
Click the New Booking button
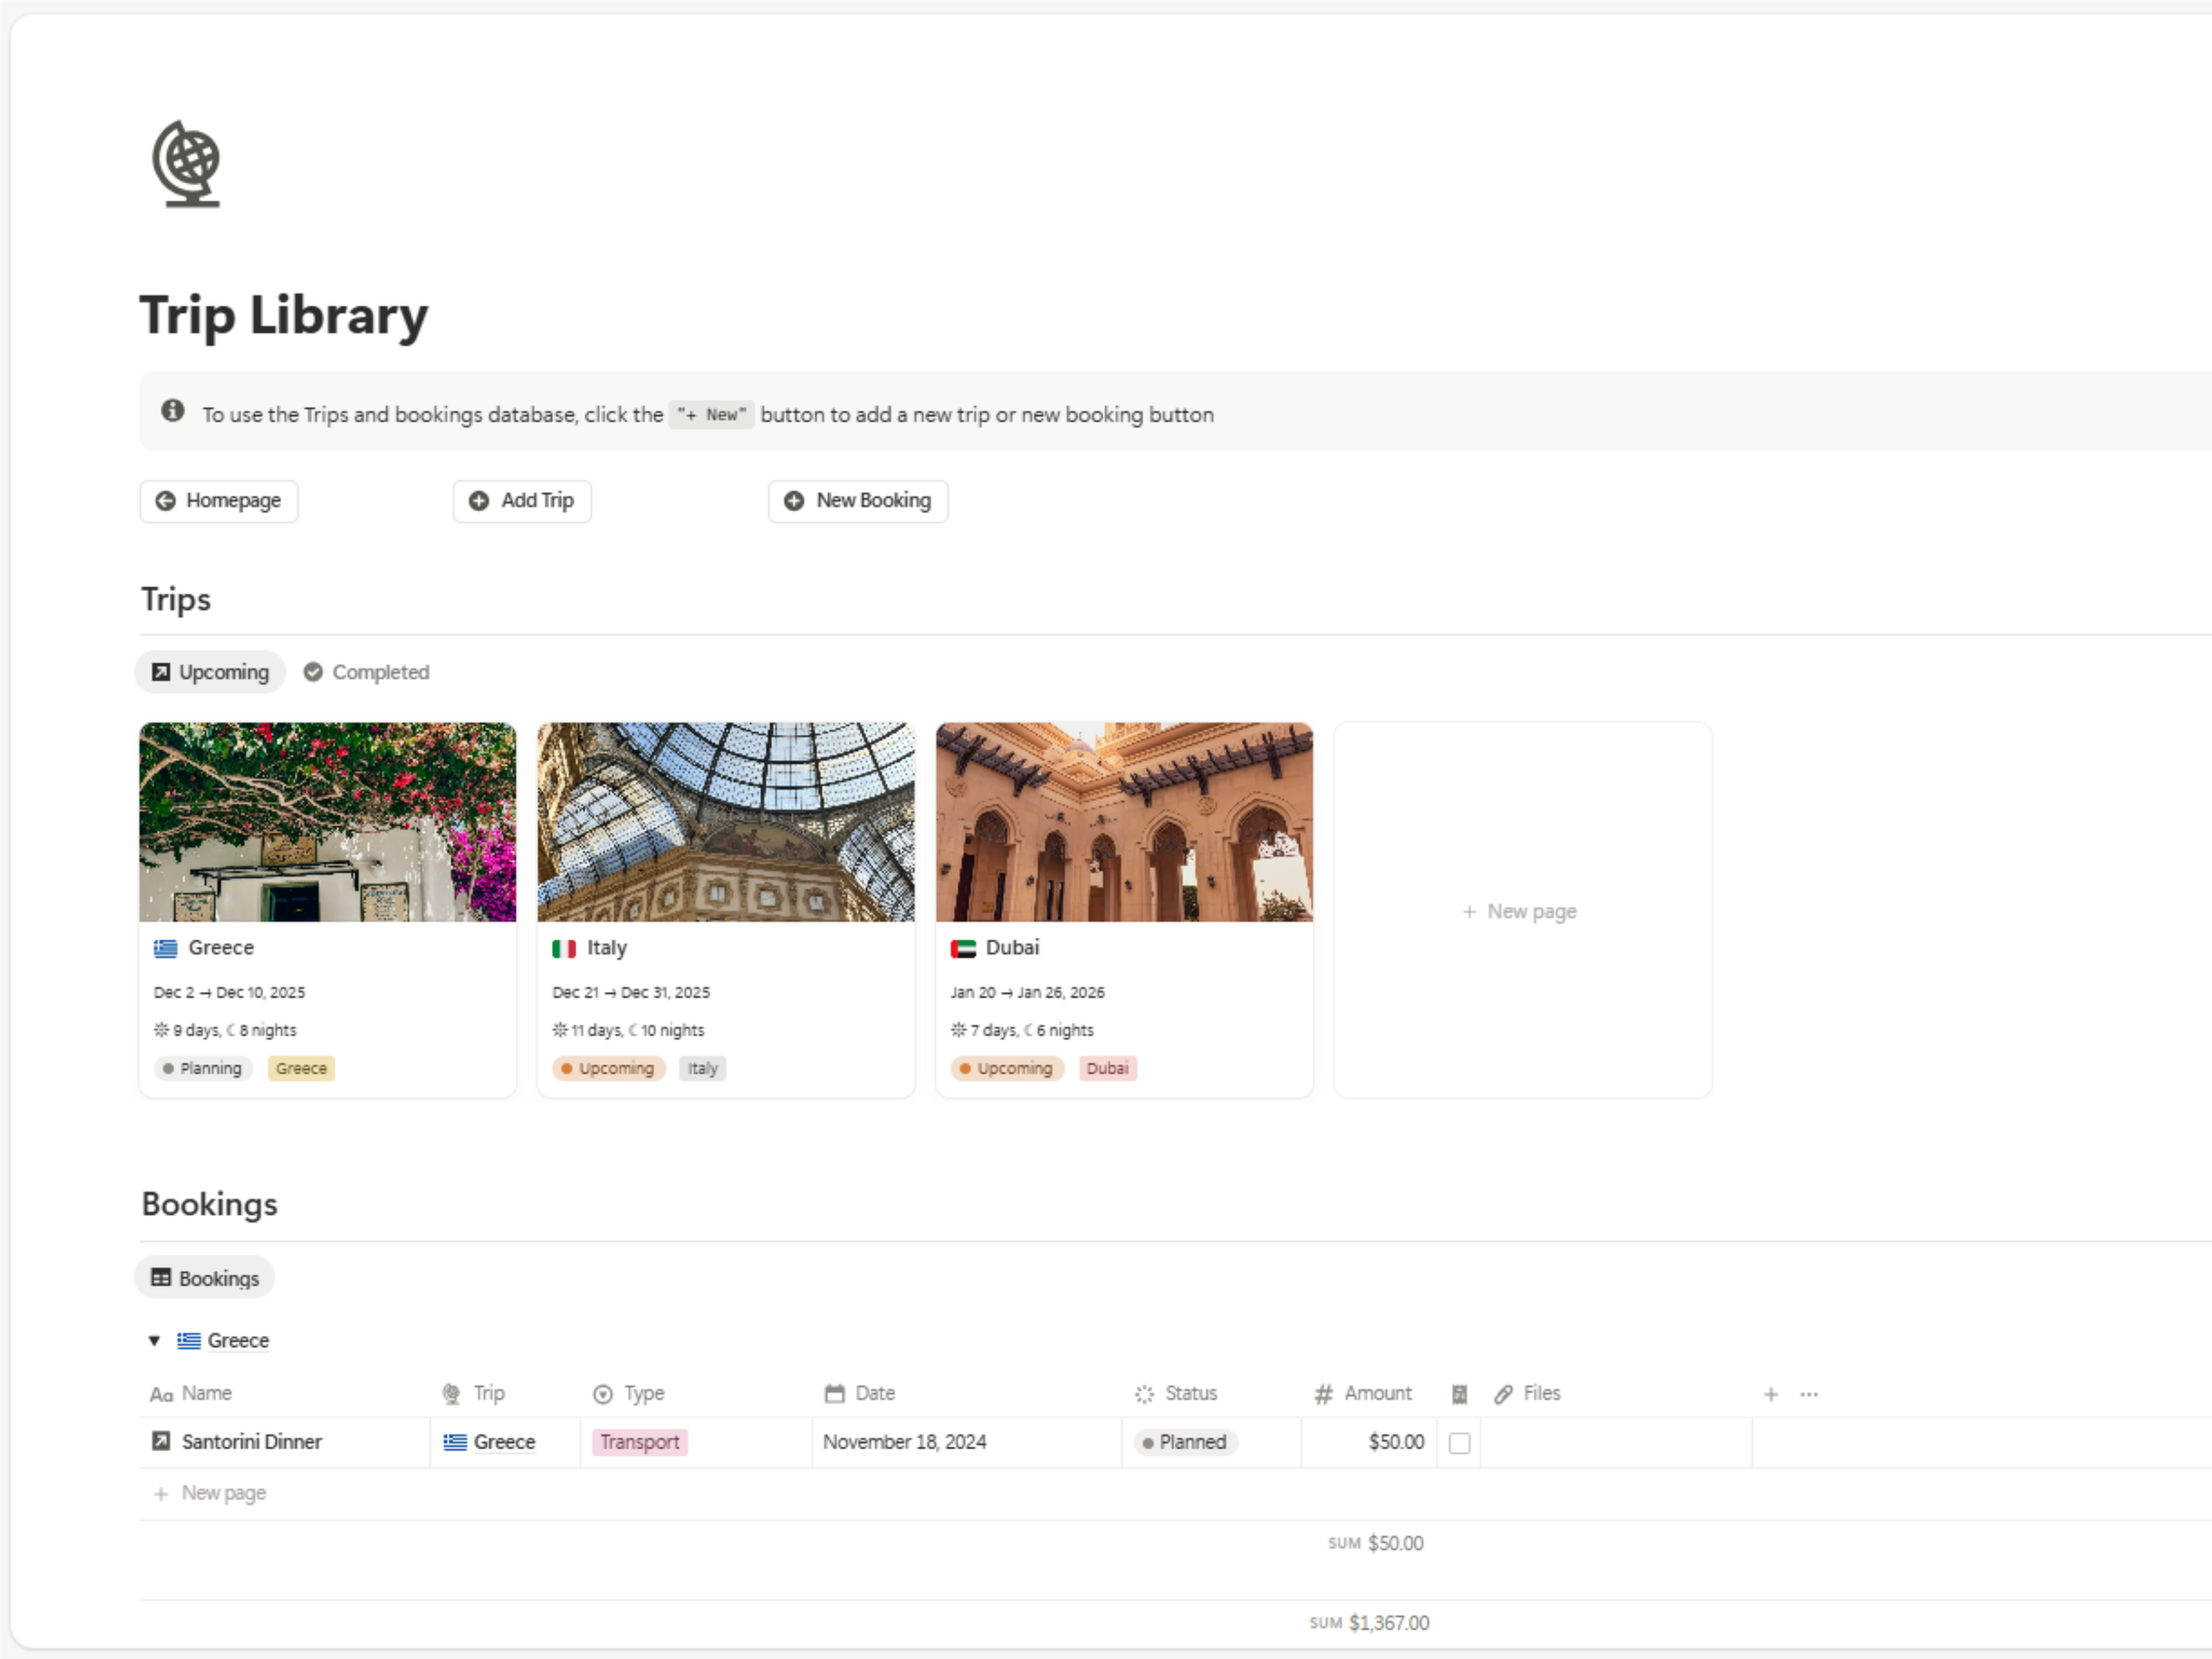(858, 501)
